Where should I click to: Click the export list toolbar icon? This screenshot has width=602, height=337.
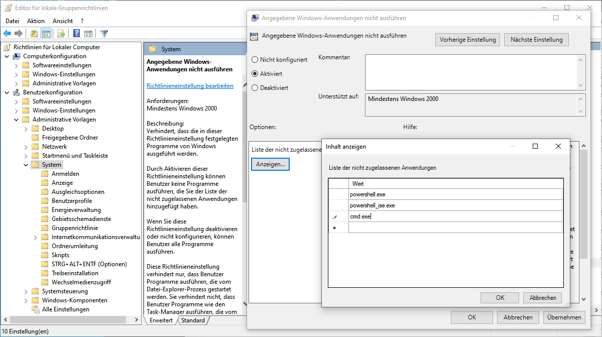(x=61, y=34)
